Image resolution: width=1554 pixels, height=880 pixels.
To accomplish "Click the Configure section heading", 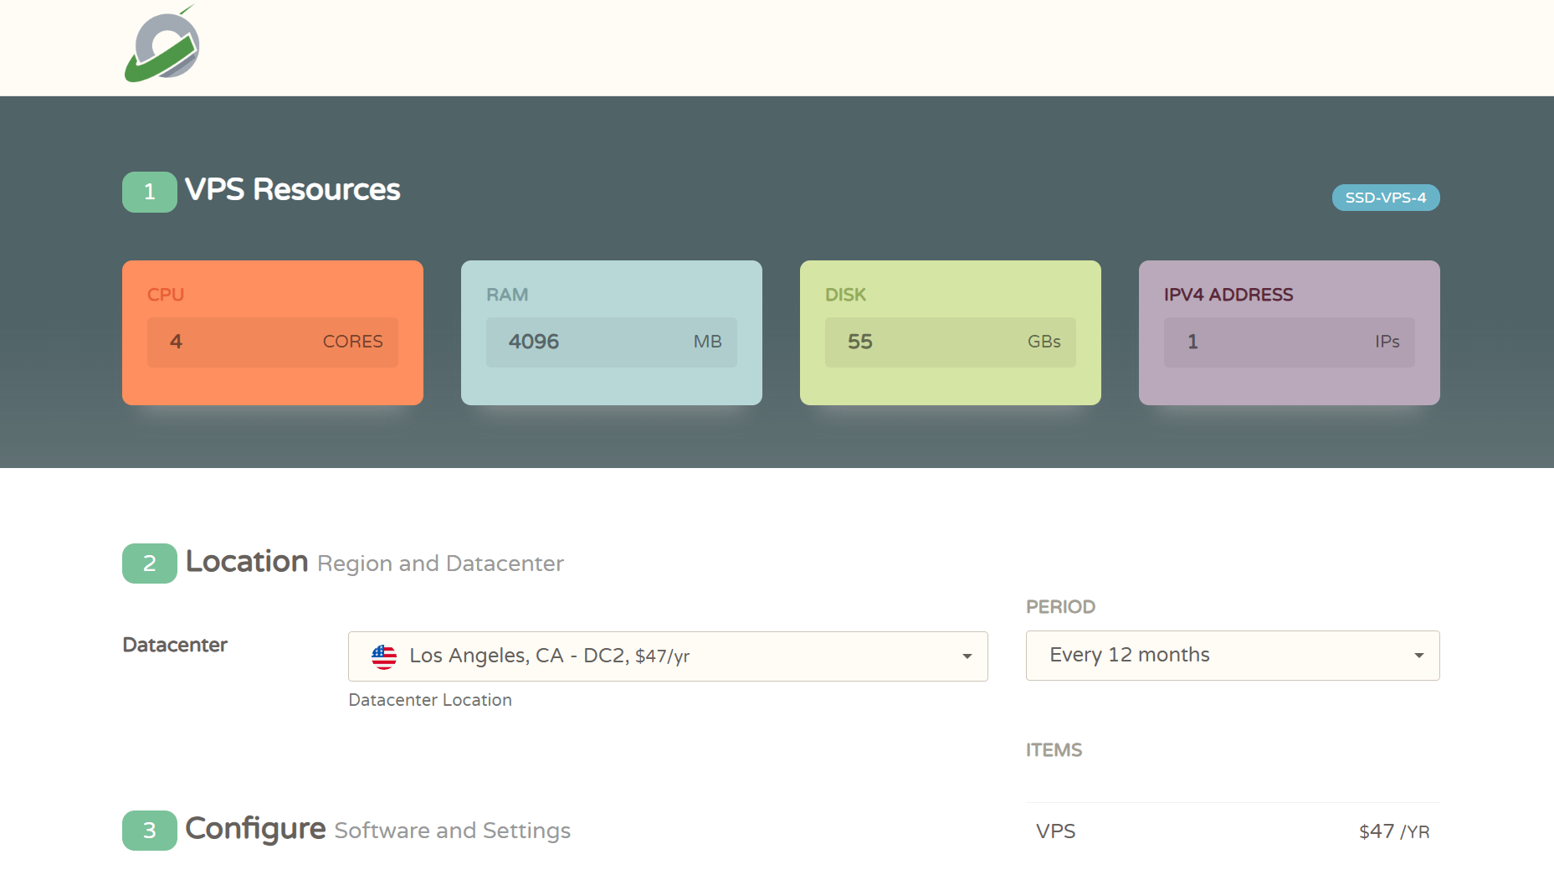I will click(255, 829).
